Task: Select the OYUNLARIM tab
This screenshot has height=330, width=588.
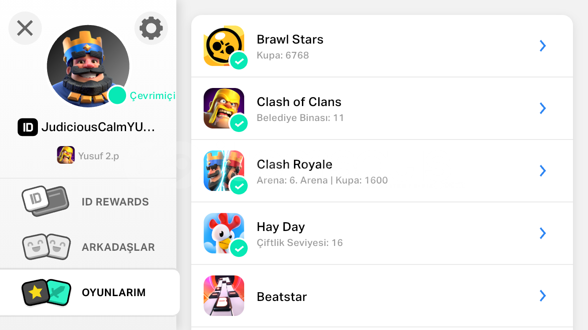Action: pyautogui.click(x=113, y=293)
